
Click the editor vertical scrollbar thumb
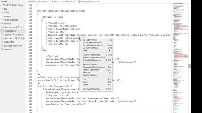(x=189, y=66)
